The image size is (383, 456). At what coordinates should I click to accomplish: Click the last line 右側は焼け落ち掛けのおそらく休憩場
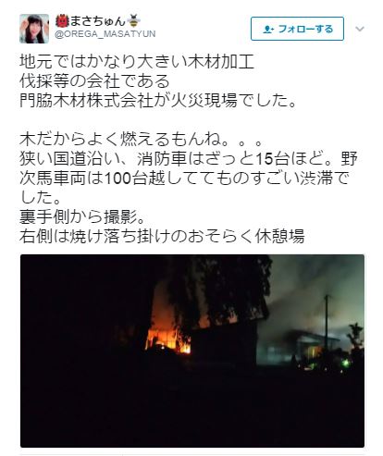click(x=162, y=237)
